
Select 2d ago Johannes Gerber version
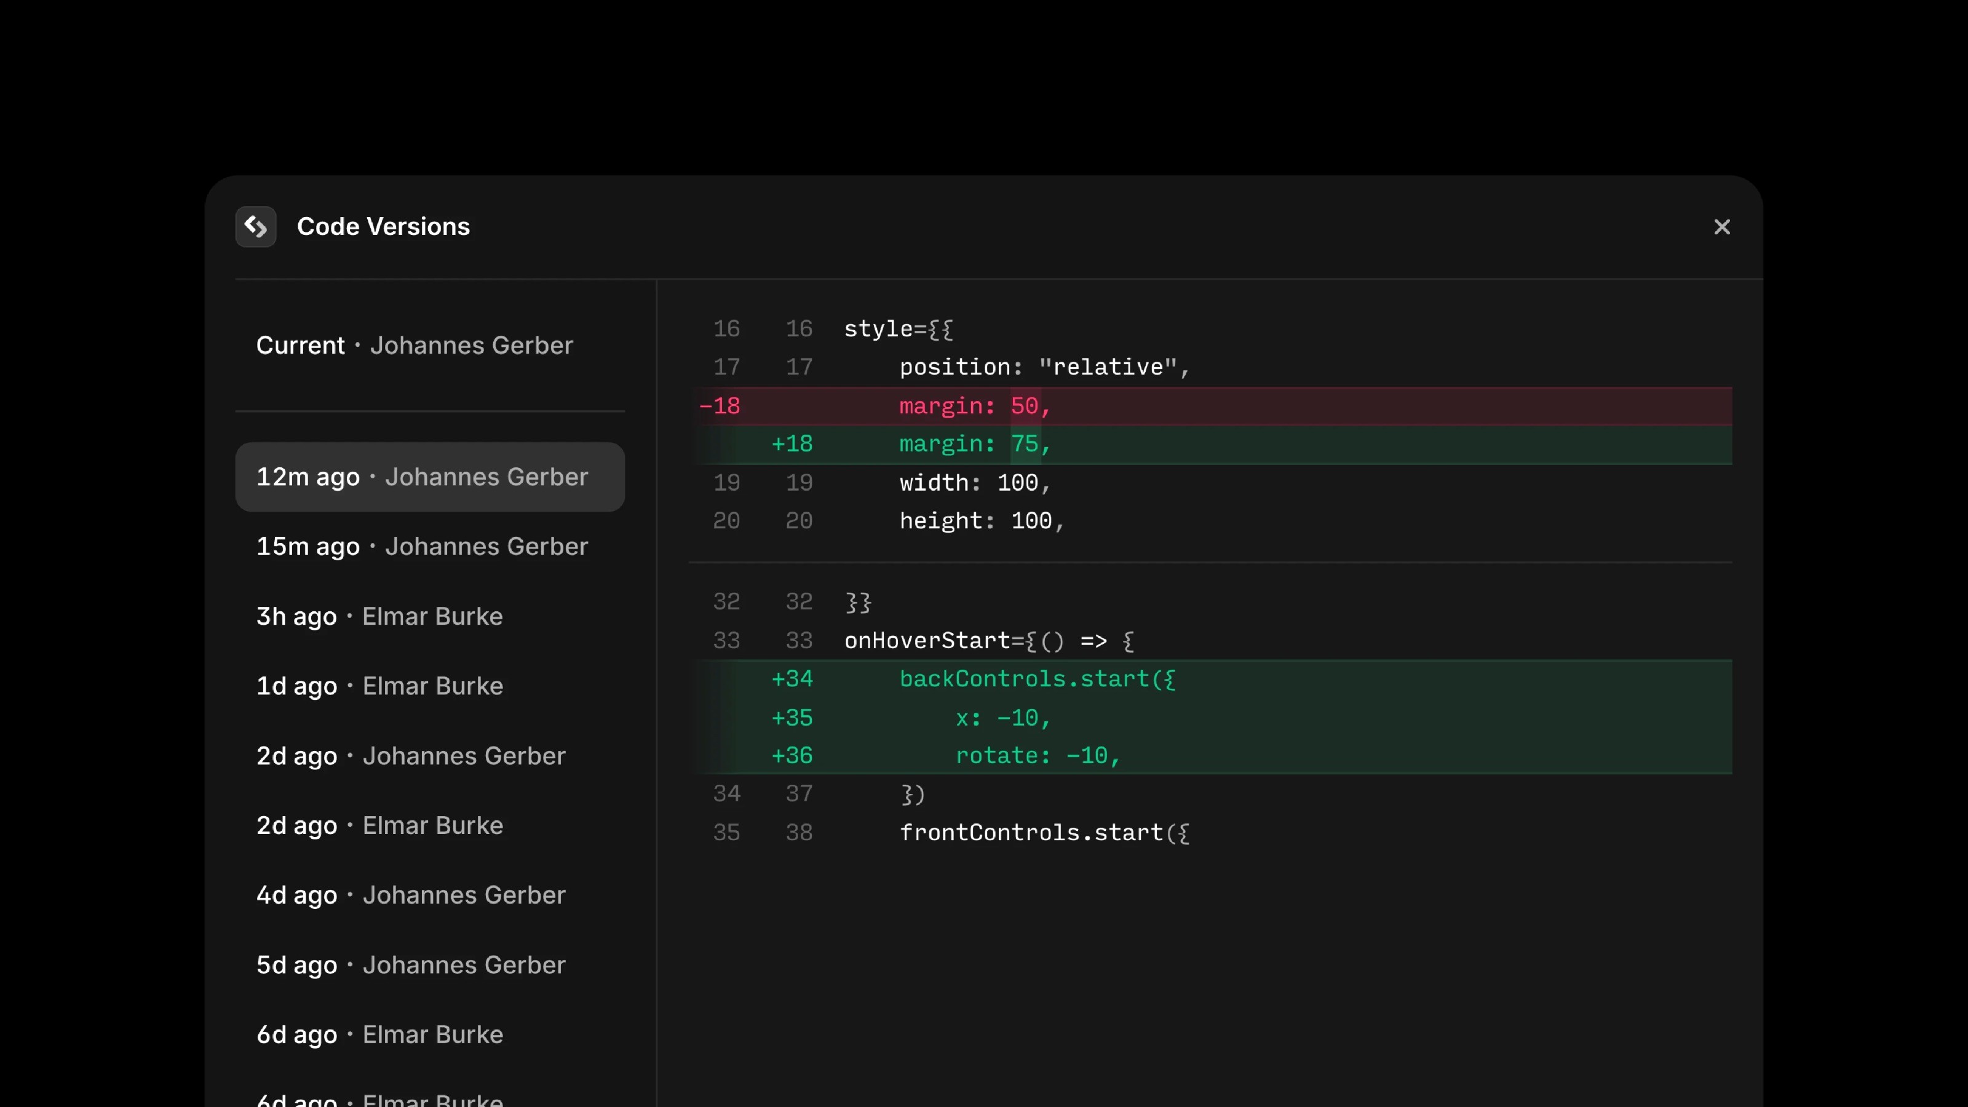[x=429, y=756]
